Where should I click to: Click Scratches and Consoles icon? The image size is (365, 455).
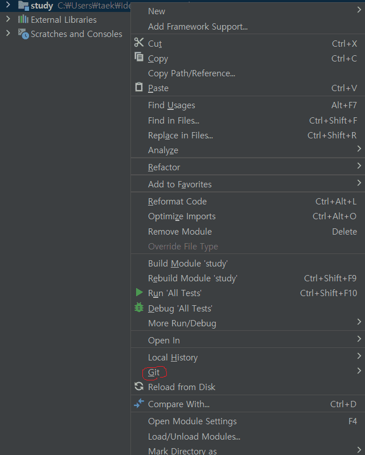point(23,34)
